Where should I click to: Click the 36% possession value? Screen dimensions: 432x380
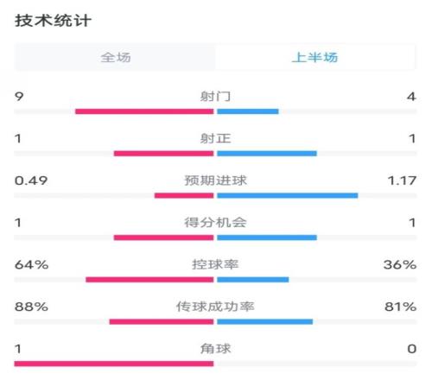point(400,265)
